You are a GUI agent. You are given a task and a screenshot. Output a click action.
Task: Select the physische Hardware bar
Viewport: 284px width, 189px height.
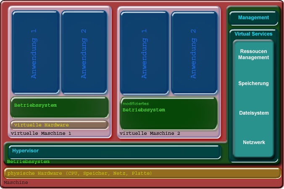[142, 173]
